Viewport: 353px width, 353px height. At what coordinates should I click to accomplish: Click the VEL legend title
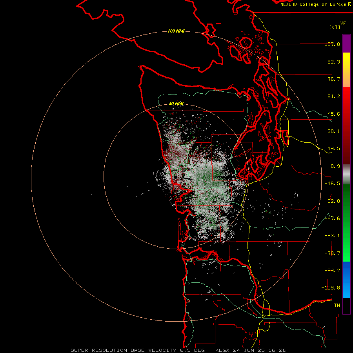click(344, 24)
